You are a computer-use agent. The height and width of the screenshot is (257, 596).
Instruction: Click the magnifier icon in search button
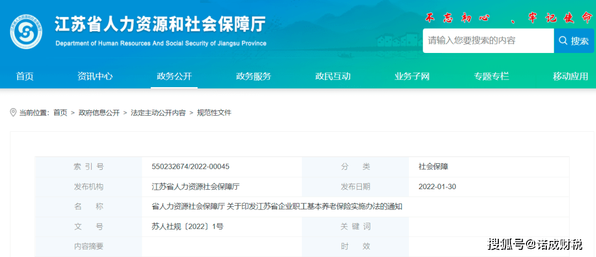(x=563, y=41)
